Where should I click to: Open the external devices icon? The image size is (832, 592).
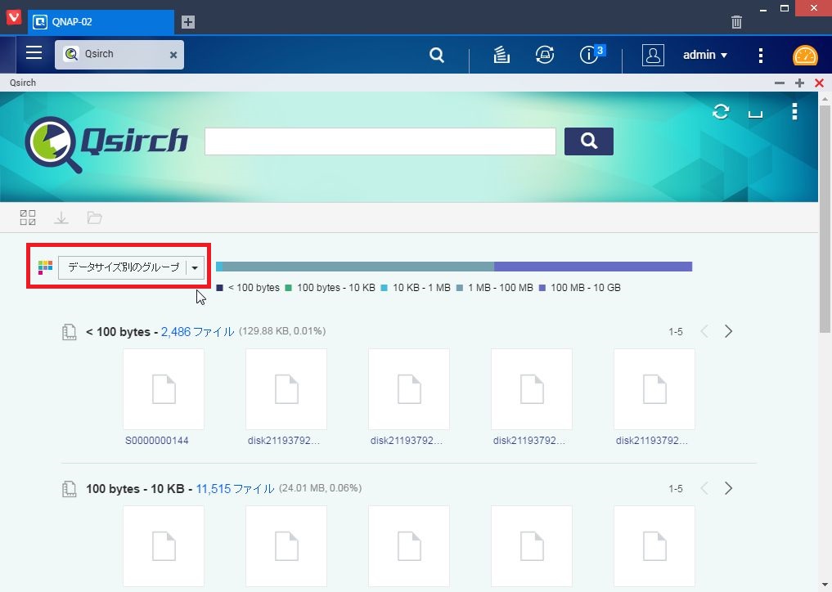pyautogui.click(x=544, y=55)
